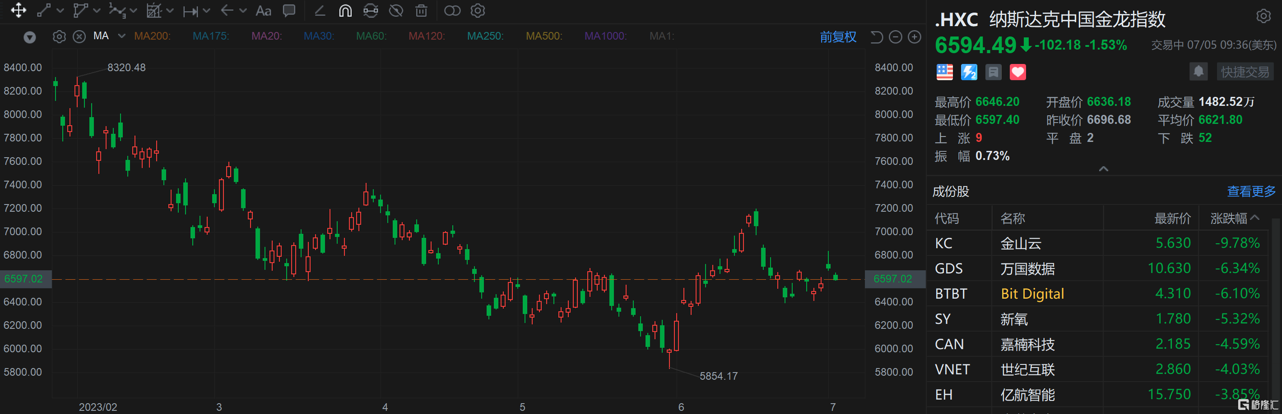The width and height of the screenshot is (1282, 414).
Task: Open the measurement tool dropdown arrow
Action: 206,10
